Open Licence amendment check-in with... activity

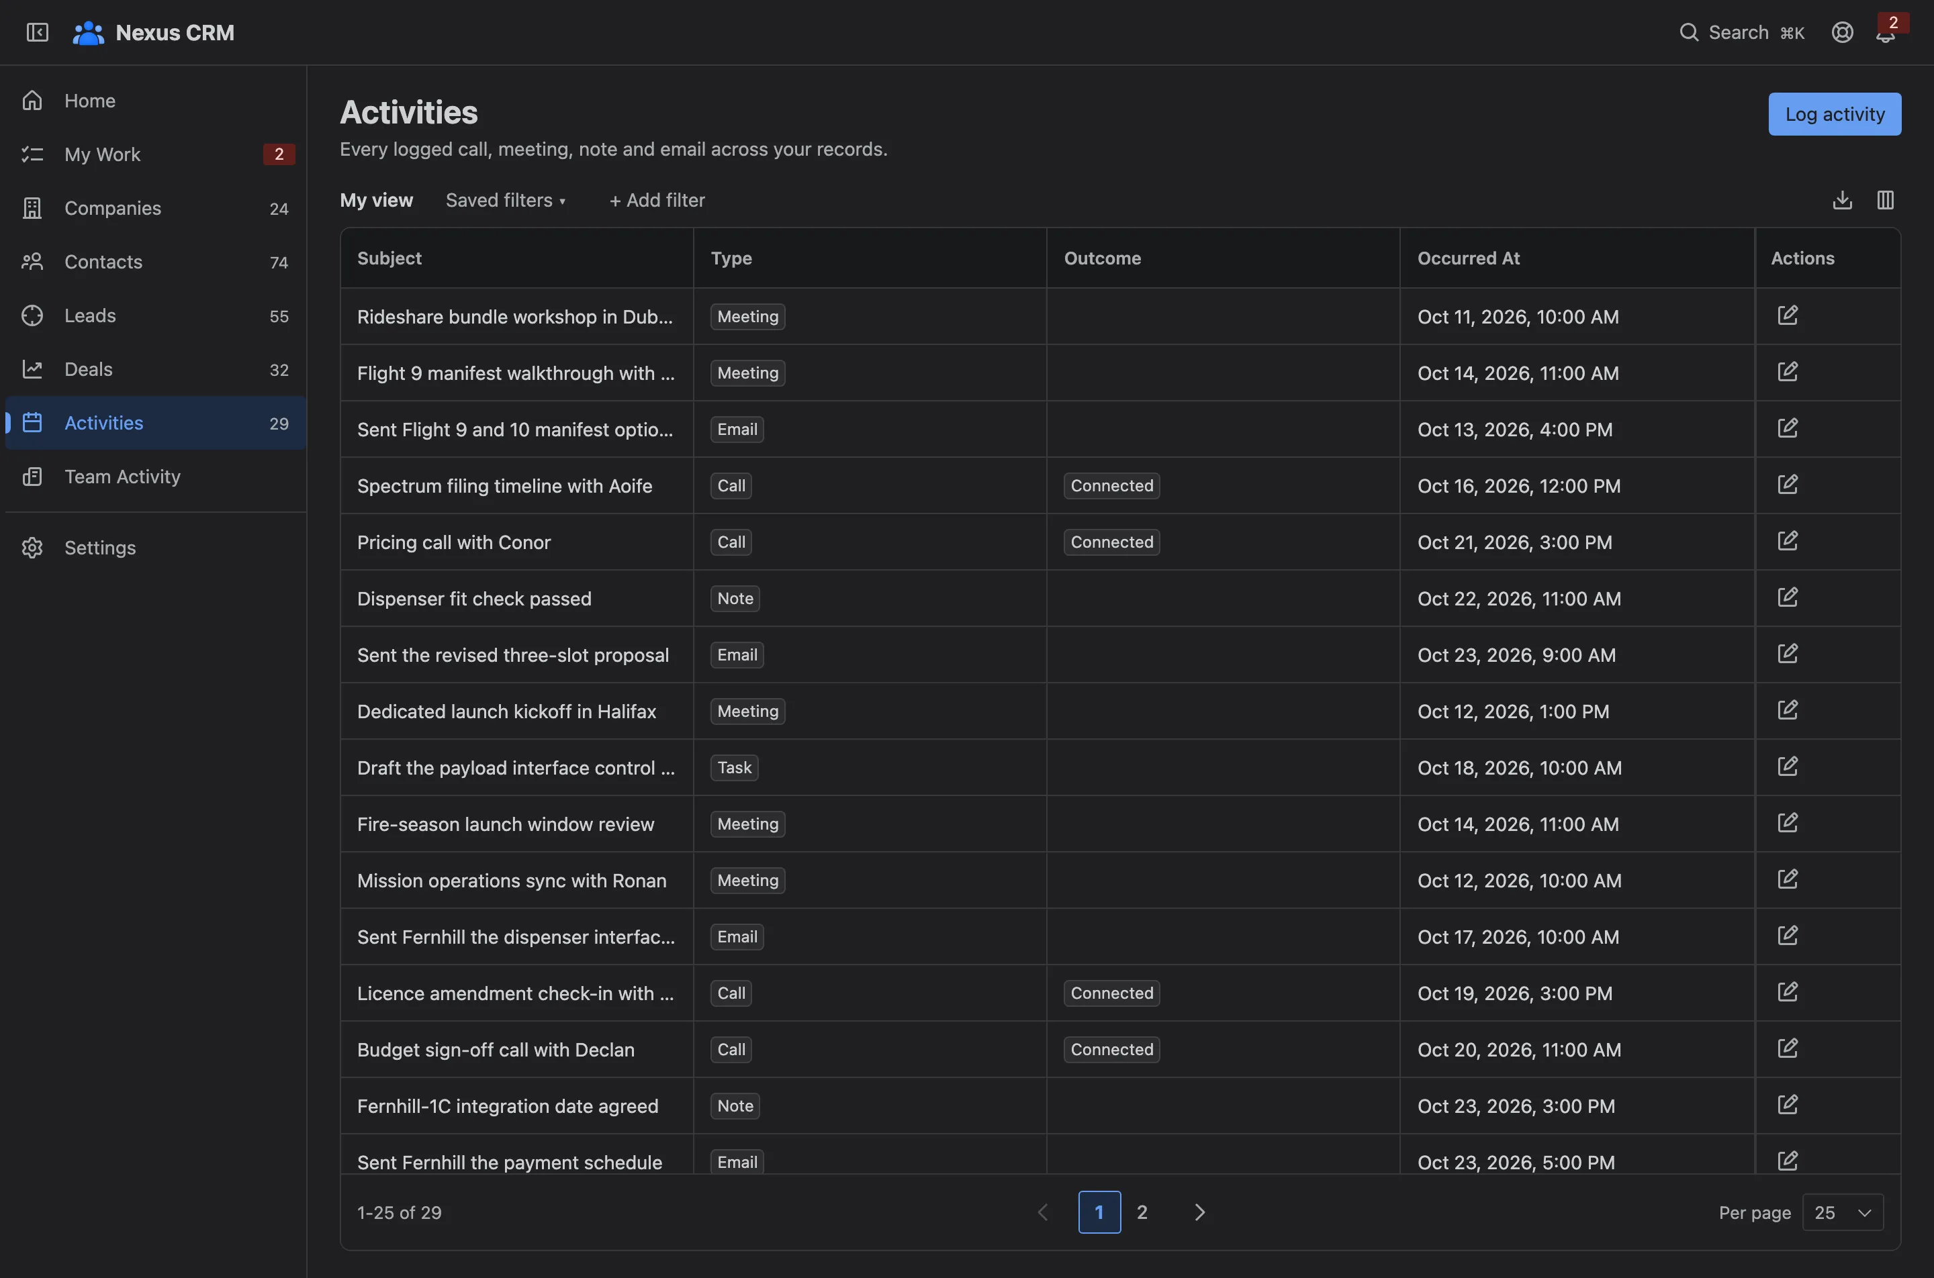point(515,993)
